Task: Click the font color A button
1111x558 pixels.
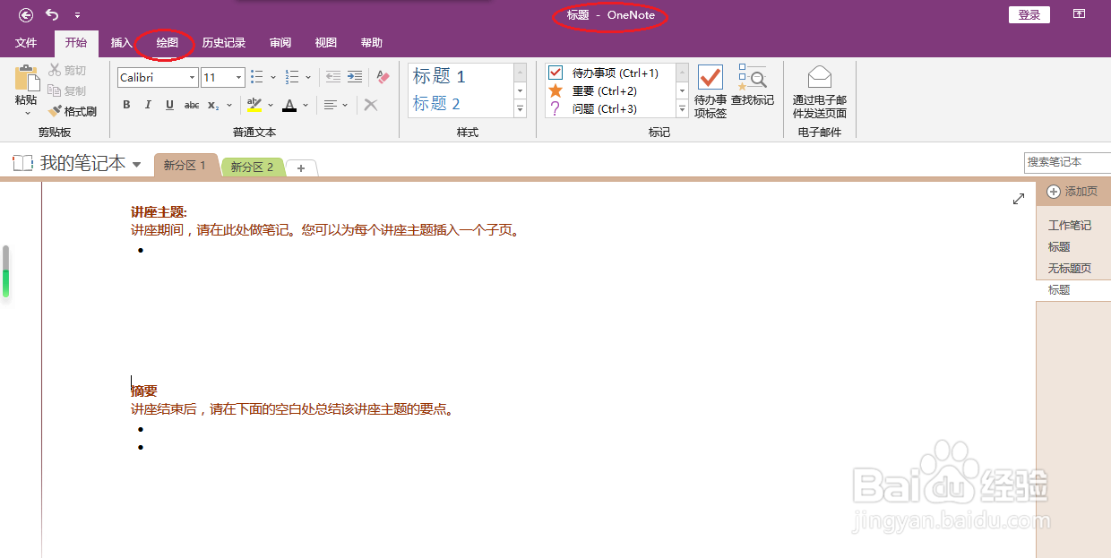Action: tap(289, 105)
